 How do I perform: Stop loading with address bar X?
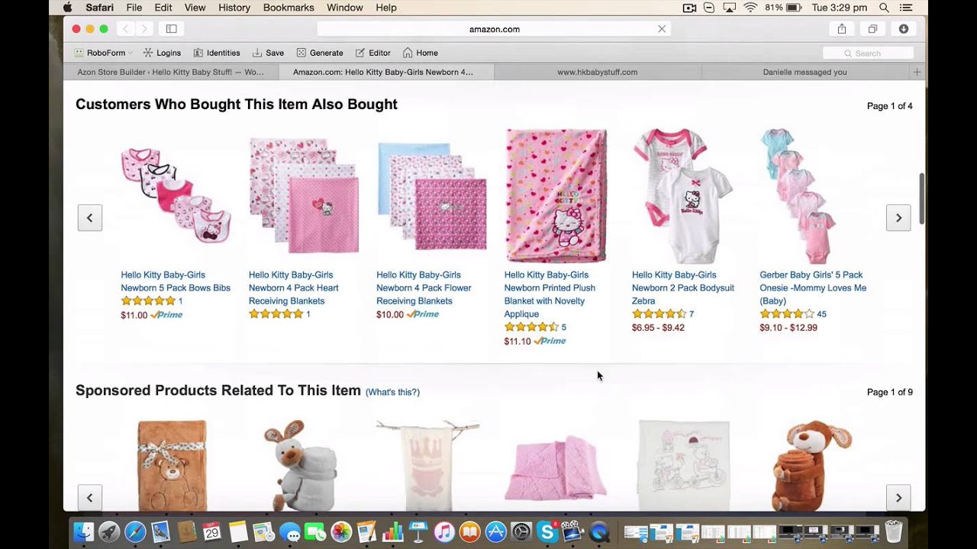(662, 29)
